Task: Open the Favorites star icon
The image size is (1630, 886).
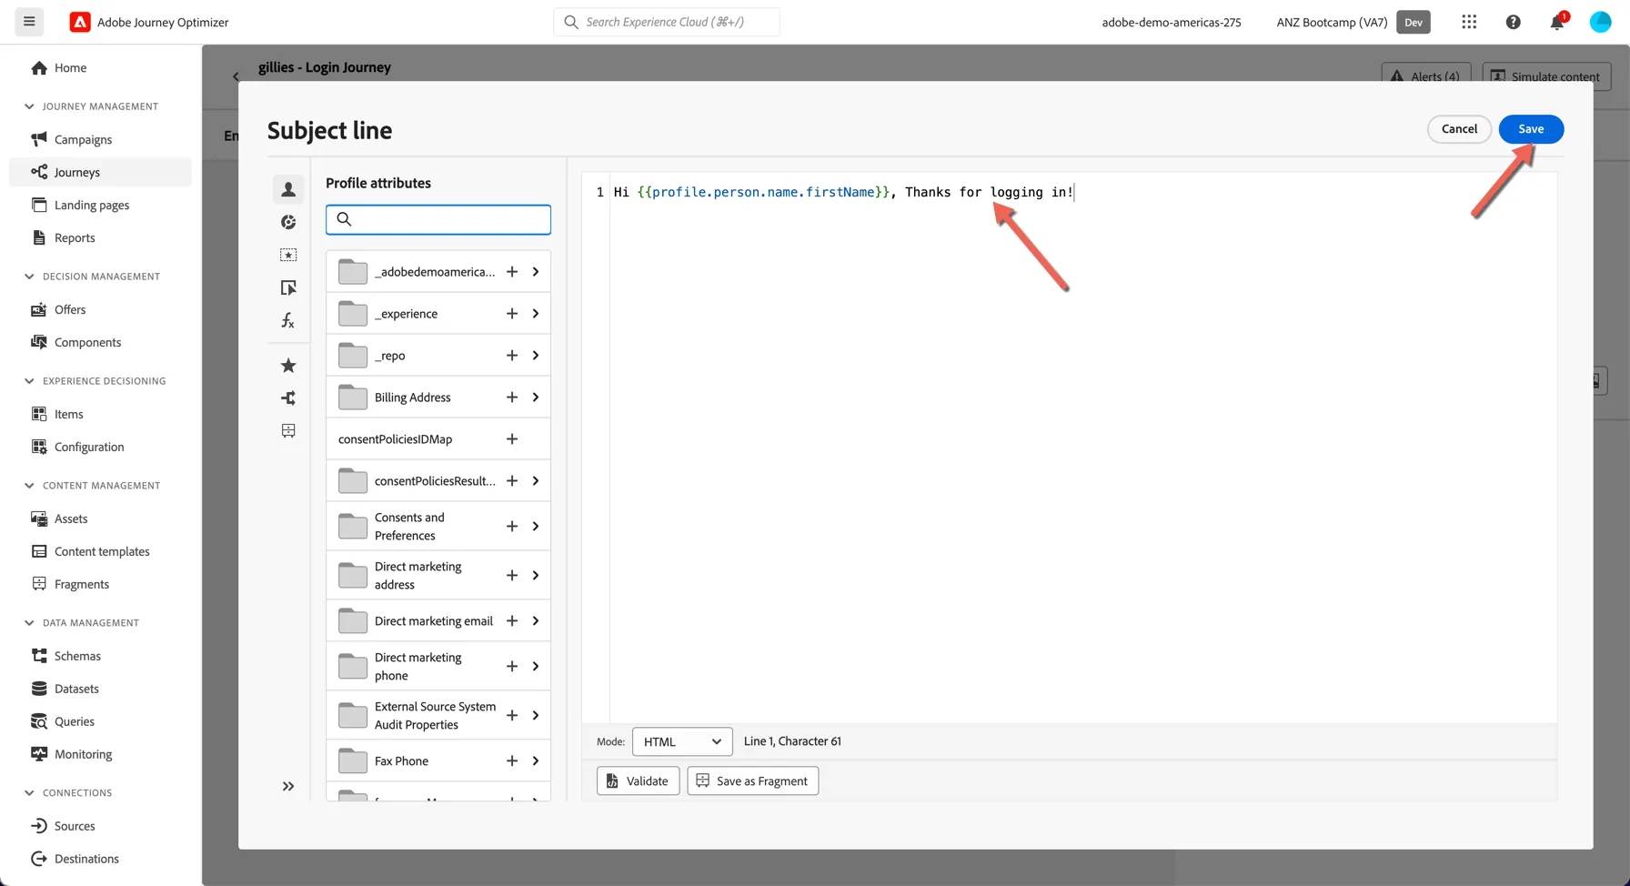Action: (288, 366)
